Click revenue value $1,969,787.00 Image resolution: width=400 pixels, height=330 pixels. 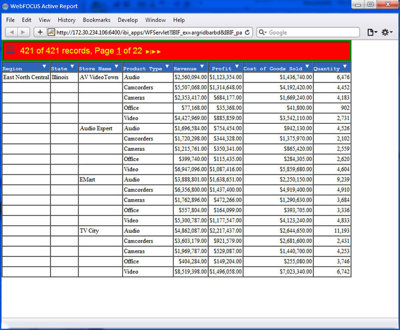click(x=190, y=251)
